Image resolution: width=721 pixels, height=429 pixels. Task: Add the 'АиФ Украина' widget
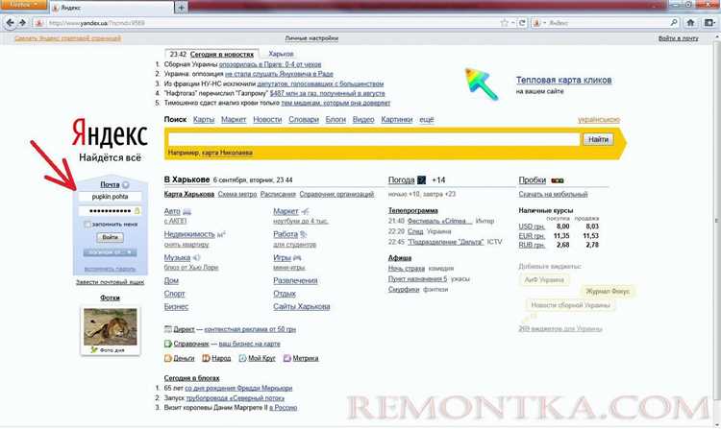[x=544, y=279]
